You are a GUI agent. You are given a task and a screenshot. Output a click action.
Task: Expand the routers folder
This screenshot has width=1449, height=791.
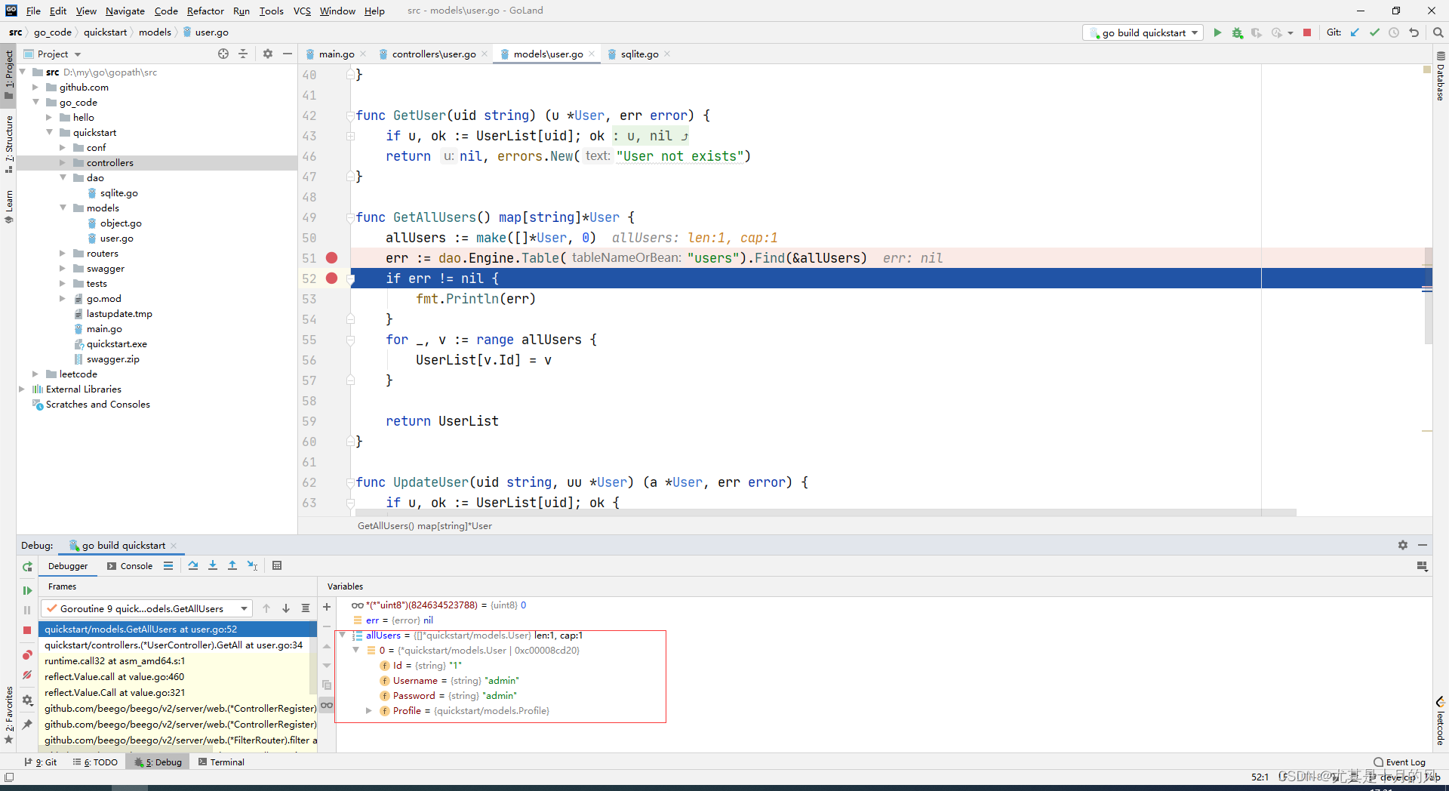tap(63, 254)
